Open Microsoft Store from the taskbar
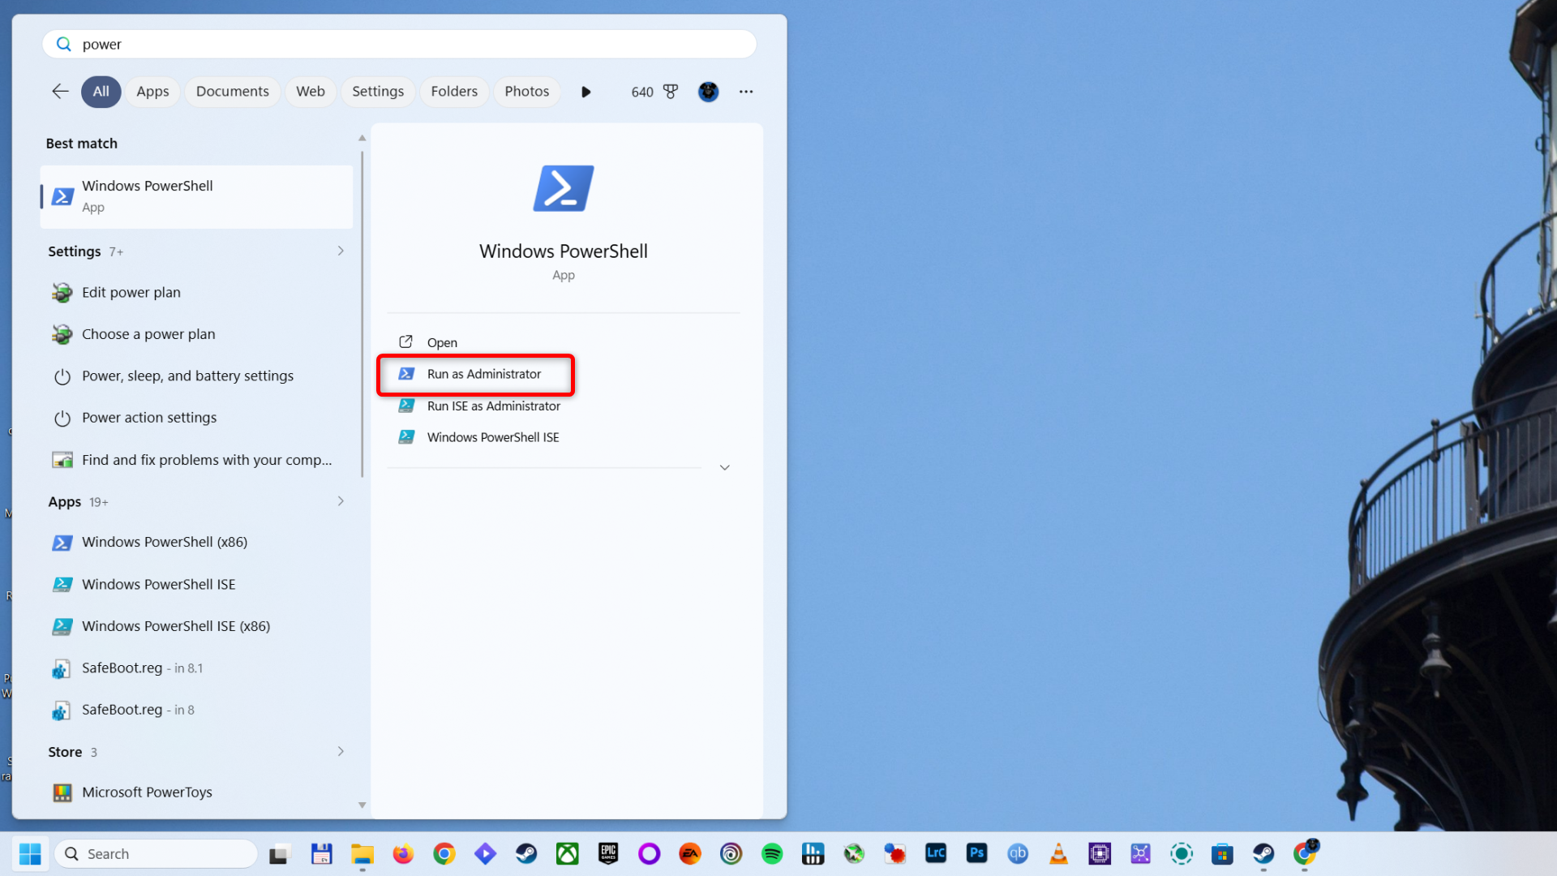1557x876 pixels. (1222, 853)
